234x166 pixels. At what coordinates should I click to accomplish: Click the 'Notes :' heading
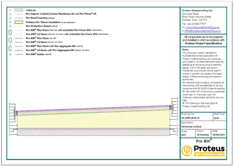tap(186, 49)
